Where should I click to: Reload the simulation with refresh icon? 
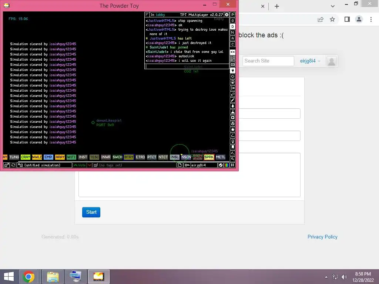click(x=13, y=165)
